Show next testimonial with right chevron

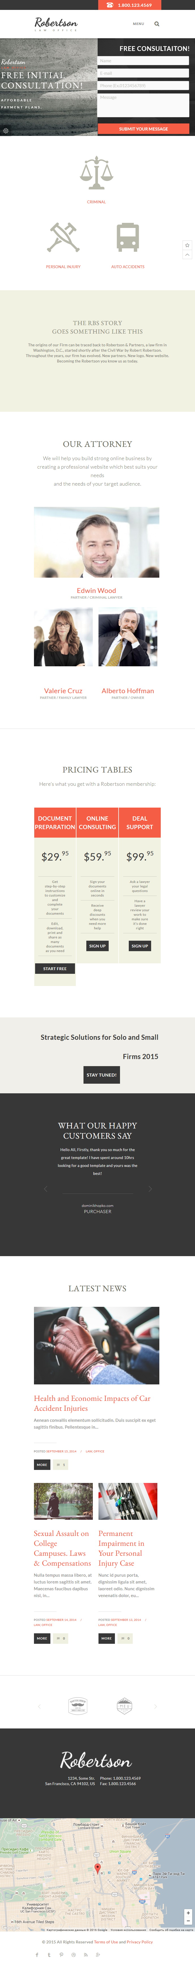click(x=150, y=1188)
